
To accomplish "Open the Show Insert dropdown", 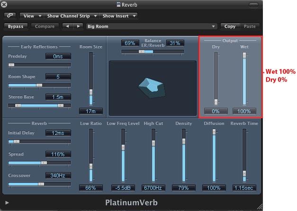I will [x=118, y=16].
